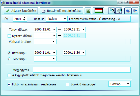Minimize the Beszámoló adatainak kigyűjtése window
Screen dimensions: 140x96
pyautogui.click(x=120, y=2)
